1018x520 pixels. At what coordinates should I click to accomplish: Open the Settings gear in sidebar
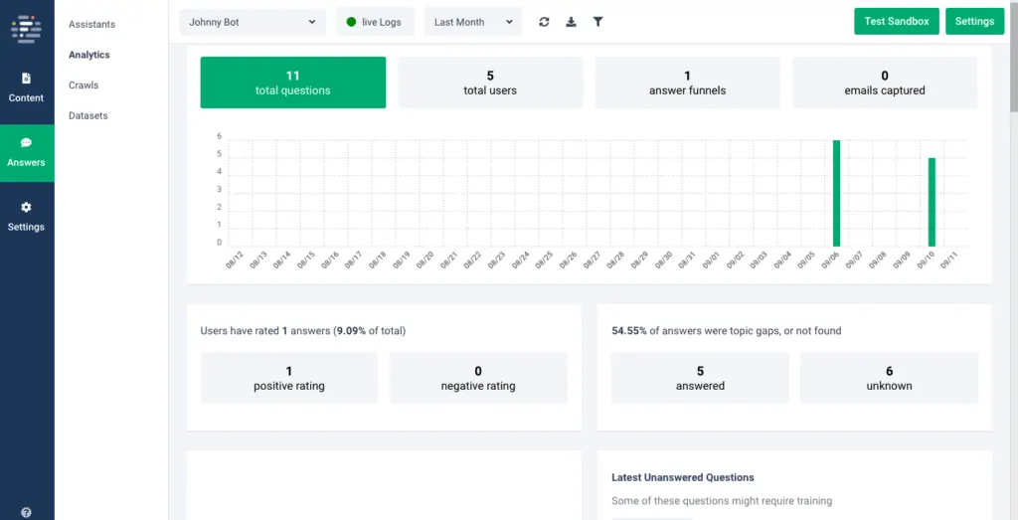pos(27,217)
